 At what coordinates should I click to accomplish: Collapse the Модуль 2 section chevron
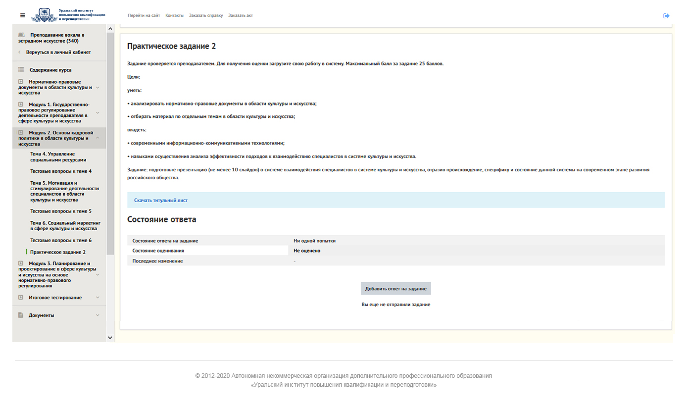click(x=98, y=138)
